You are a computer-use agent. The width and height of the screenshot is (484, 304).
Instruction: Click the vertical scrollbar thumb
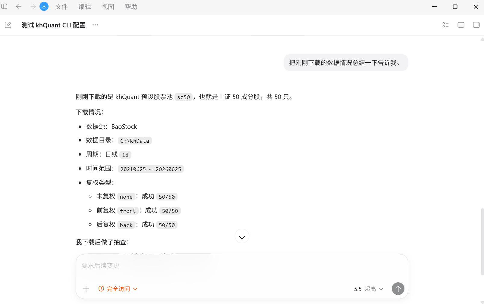coord(482,241)
